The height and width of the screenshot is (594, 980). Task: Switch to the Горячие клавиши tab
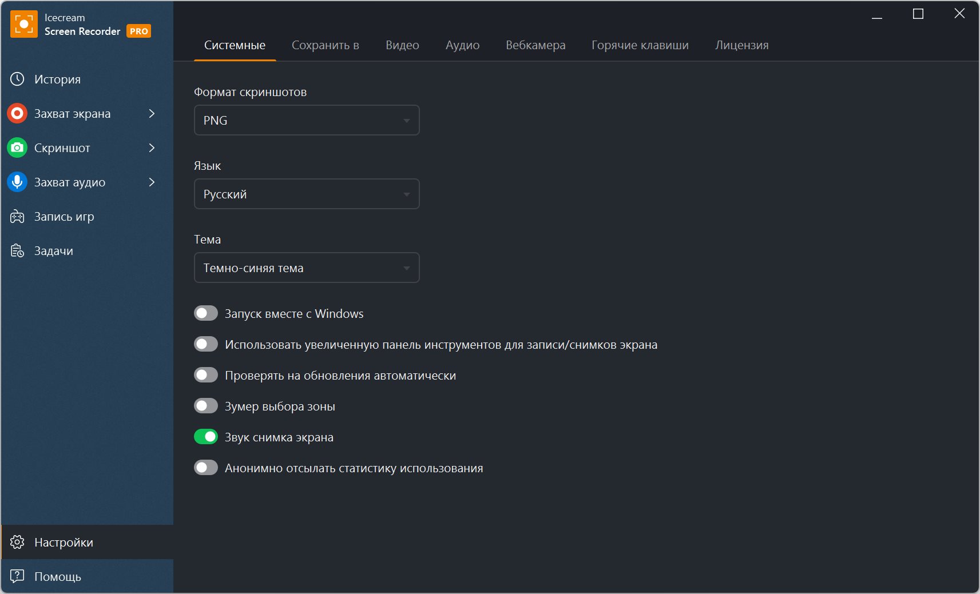pos(640,45)
